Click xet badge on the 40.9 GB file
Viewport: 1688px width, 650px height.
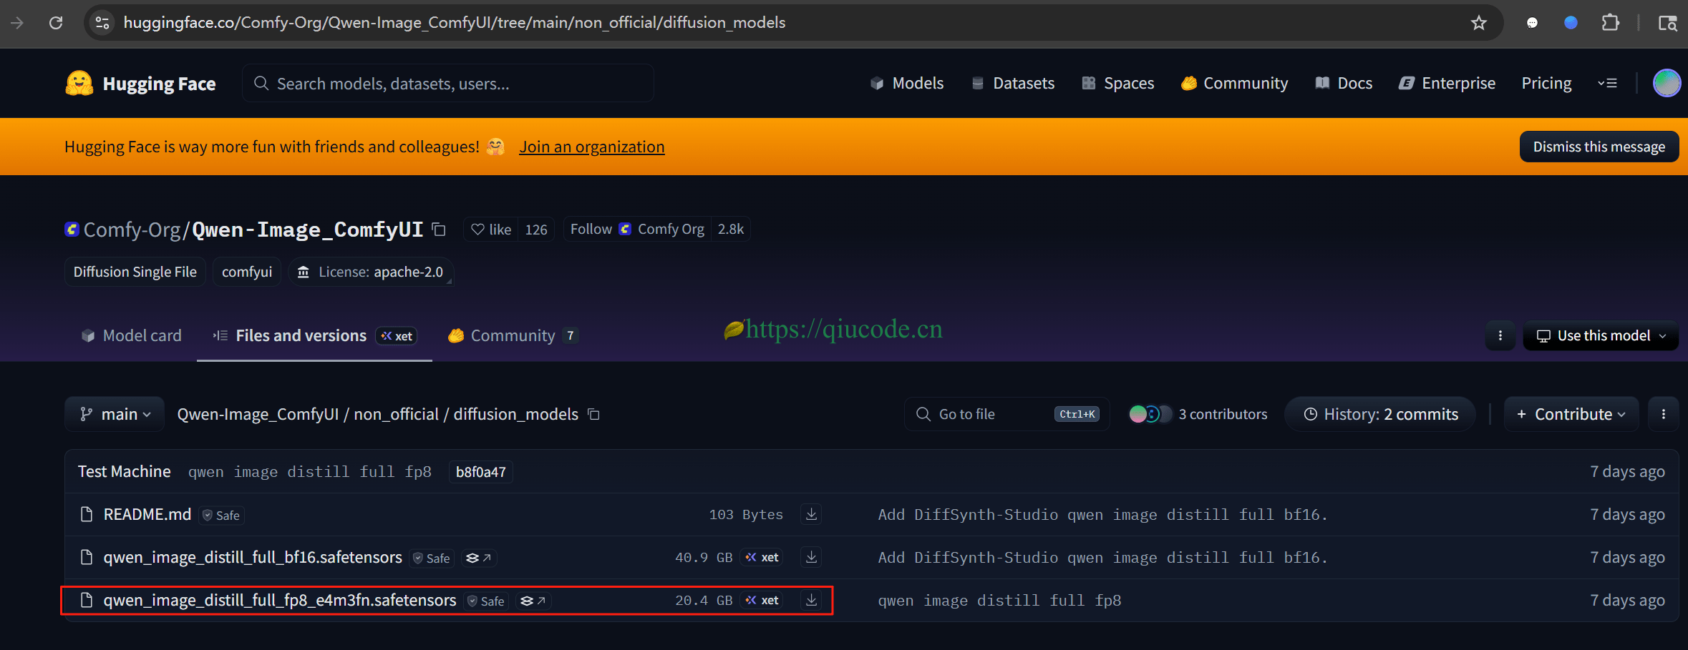762,557
